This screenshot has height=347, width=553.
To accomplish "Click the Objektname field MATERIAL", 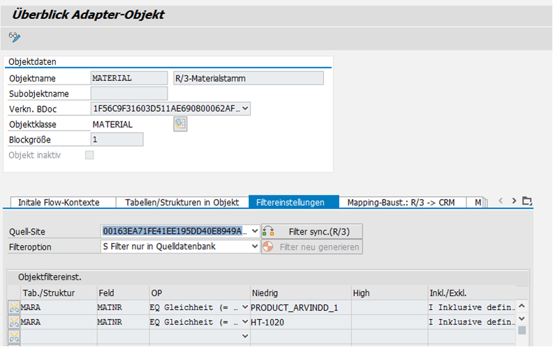I will click(129, 78).
